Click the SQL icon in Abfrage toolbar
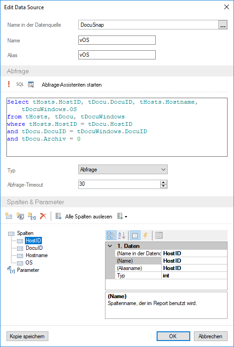Viewport: 234px width, 347px height. 20,84
